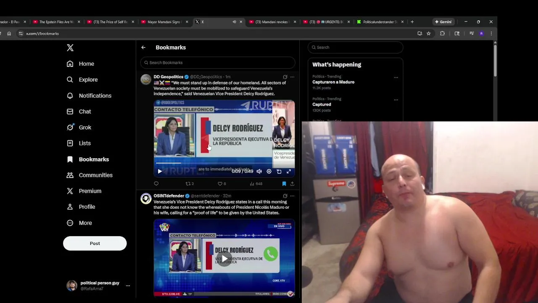Screen dimensions: 538x303
Task: Open Profile in the sidebar
Action: [x=81, y=207]
